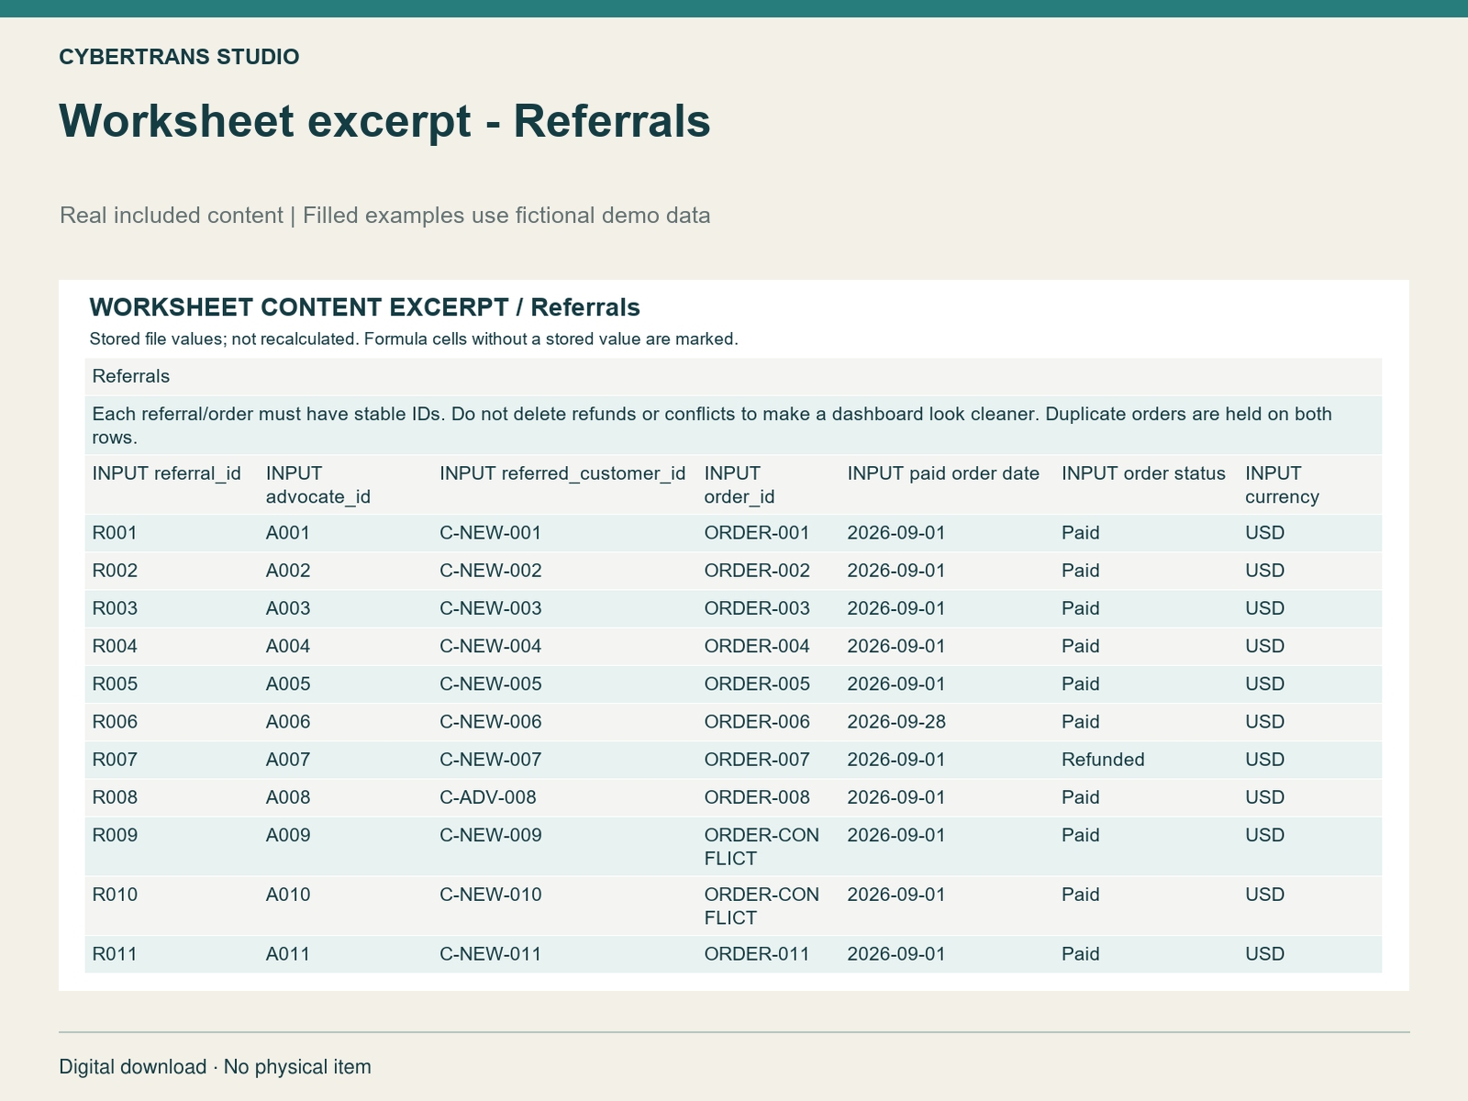This screenshot has height=1101, width=1468.
Task: Click the Paid status in row R008
Action: [x=1080, y=797]
